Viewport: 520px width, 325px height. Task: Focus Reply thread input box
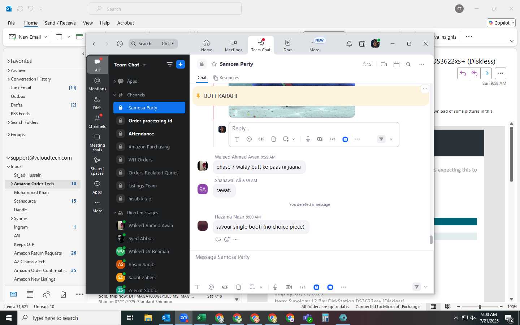[313, 129]
